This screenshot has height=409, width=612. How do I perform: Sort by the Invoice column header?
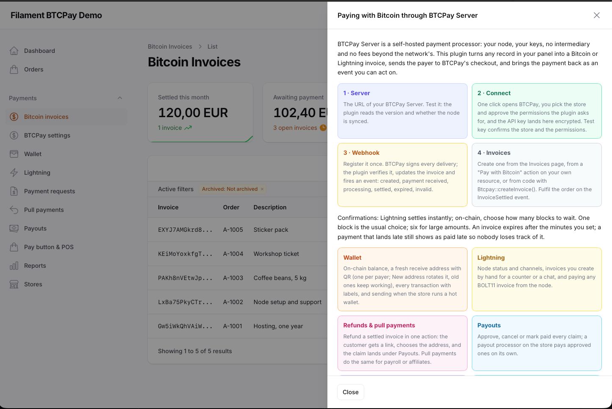click(x=168, y=207)
